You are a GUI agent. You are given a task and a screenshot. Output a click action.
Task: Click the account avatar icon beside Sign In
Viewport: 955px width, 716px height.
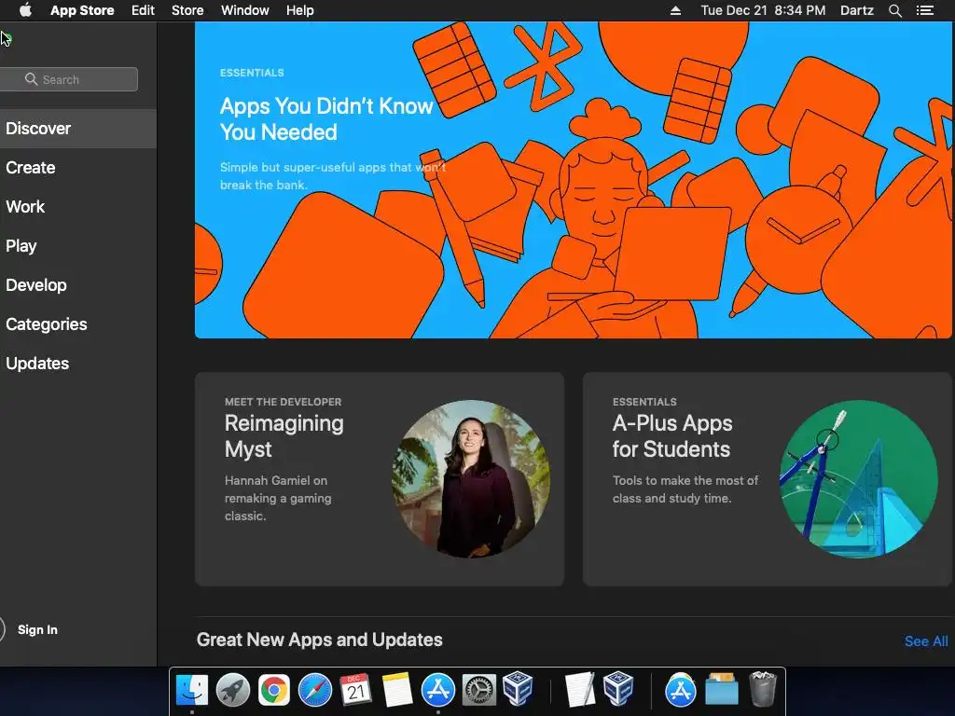(2, 629)
